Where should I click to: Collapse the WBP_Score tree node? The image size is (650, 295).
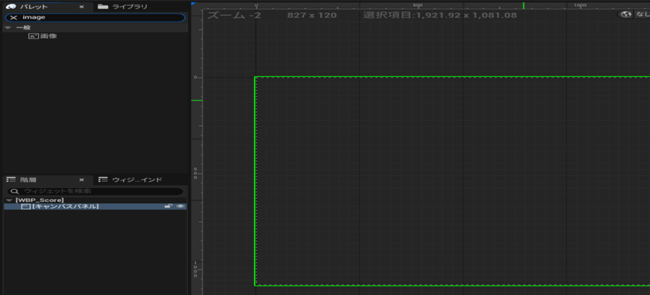(8, 200)
